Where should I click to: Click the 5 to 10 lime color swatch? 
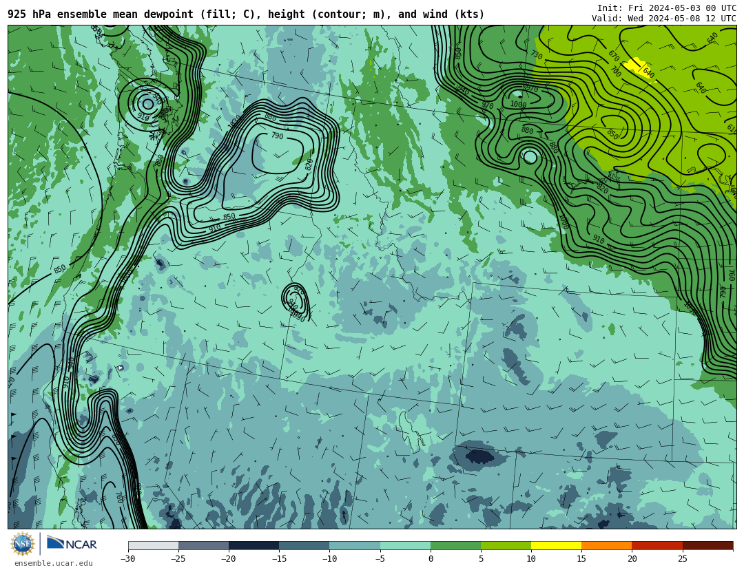point(506,545)
